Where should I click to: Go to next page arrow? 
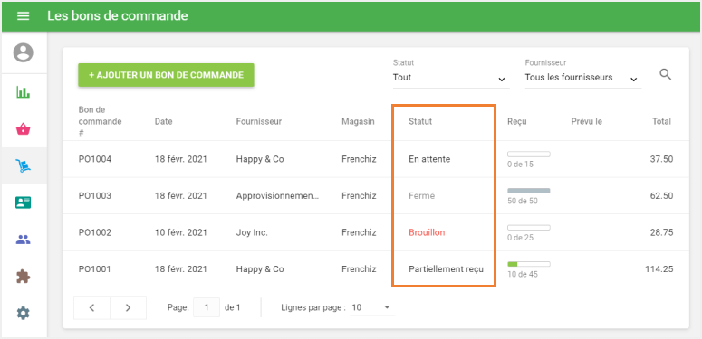128,307
